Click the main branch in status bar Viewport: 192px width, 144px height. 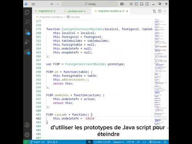35,142
